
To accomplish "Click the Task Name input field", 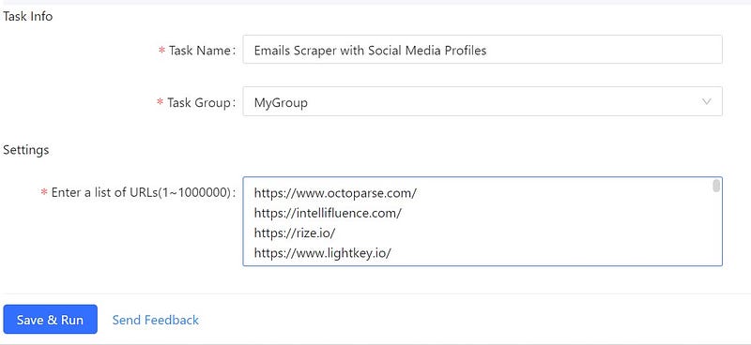I will coord(483,50).
